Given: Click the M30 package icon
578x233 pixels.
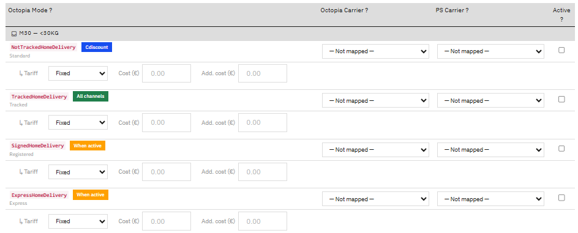Looking at the screenshot, I should click(x=14, y=34).
